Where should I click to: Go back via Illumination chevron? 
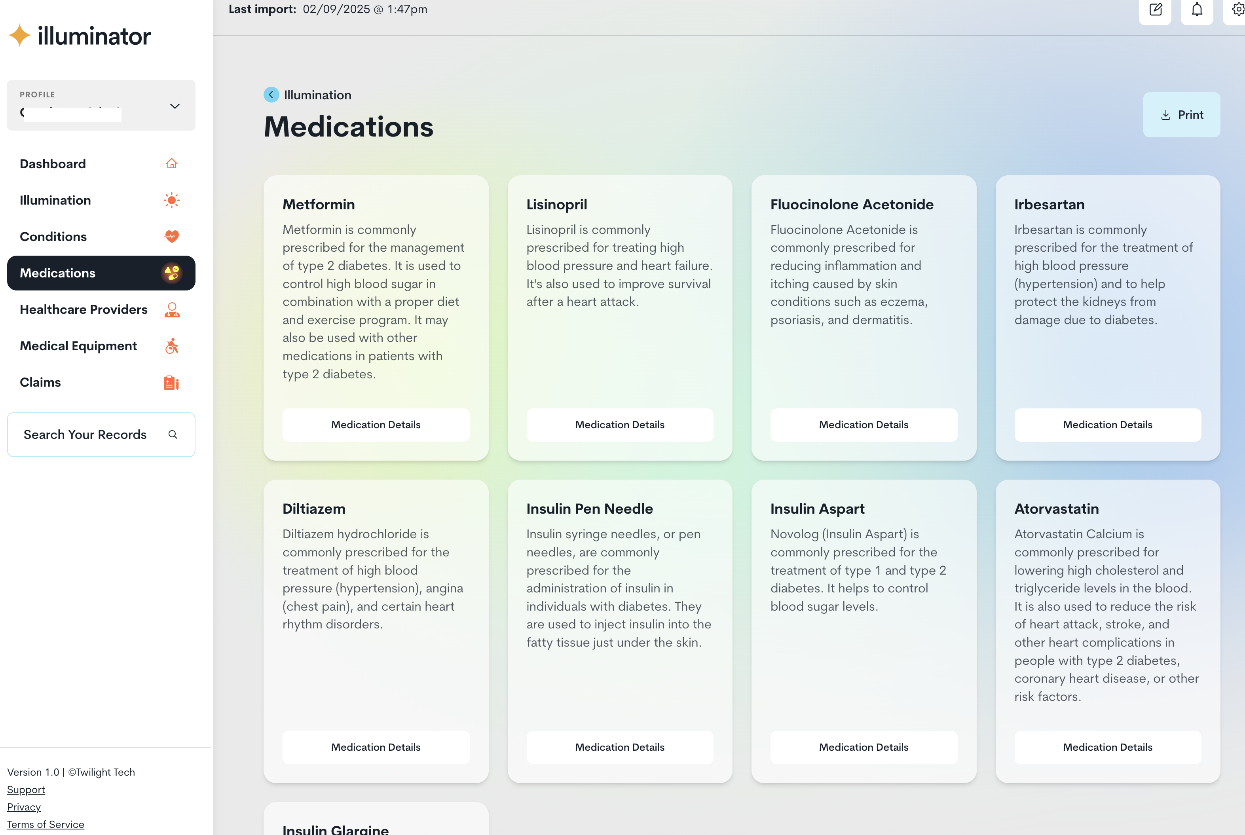coord(271,95)
